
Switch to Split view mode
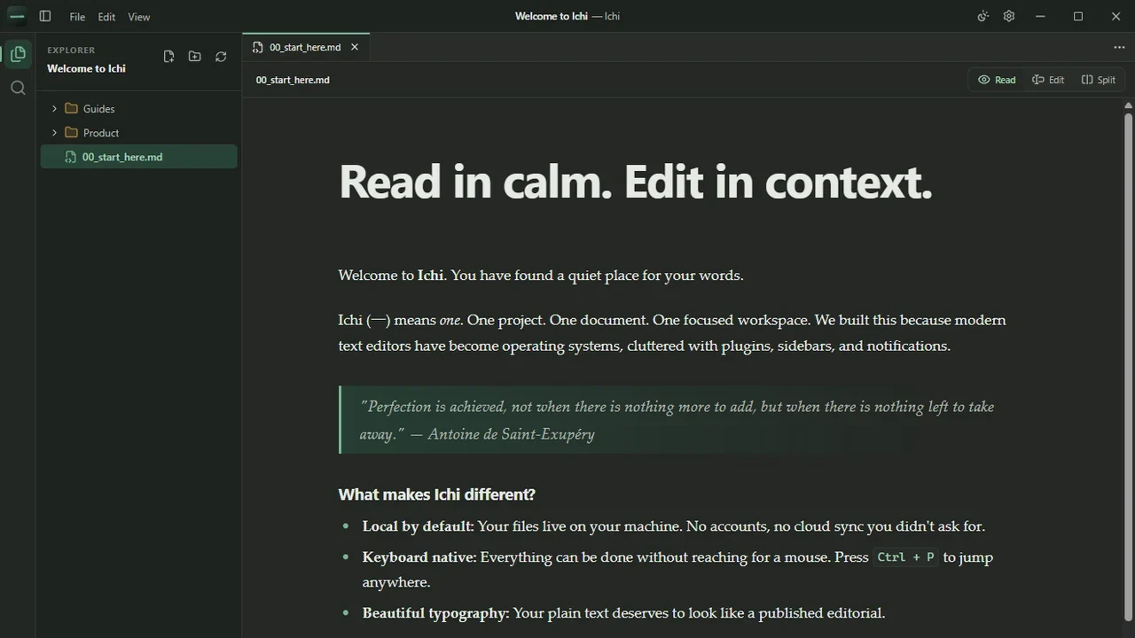(1098, 80)
